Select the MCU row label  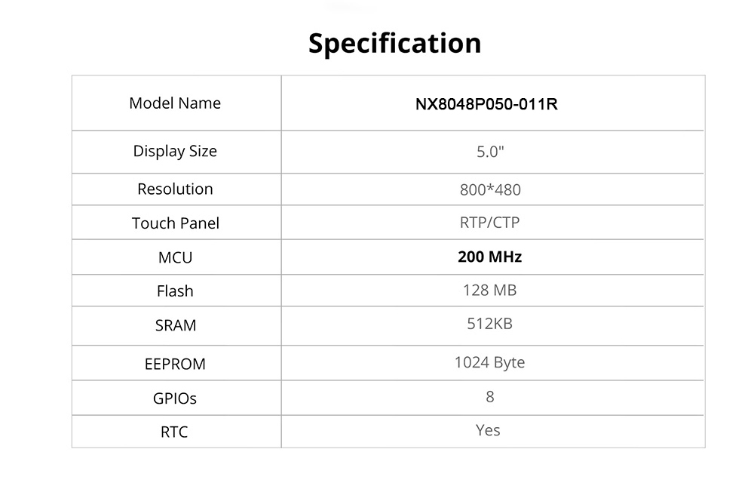175,257
